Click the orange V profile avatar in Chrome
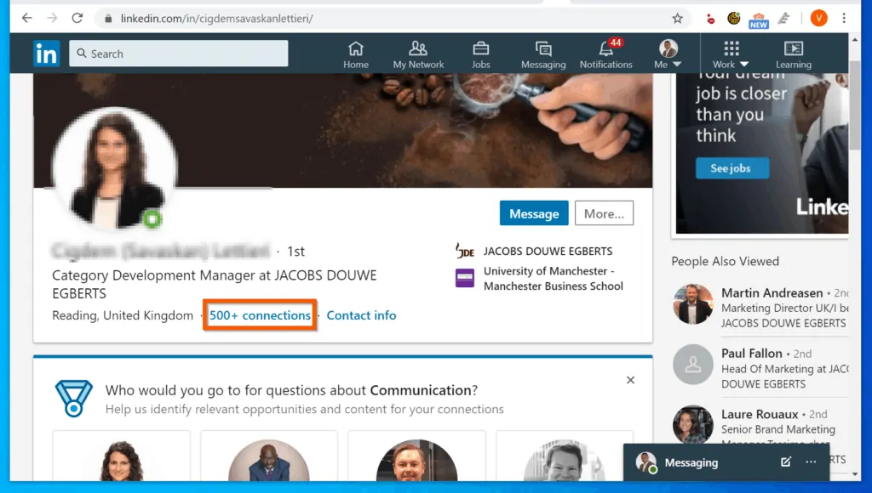Viewport: 872px width, 493px height. (818, 19)
